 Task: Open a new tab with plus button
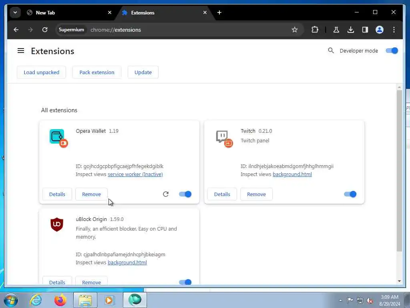click(x=219, y=12)
